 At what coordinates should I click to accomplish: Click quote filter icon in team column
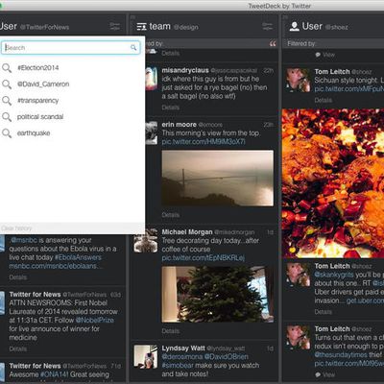click(x=273, y=44)
